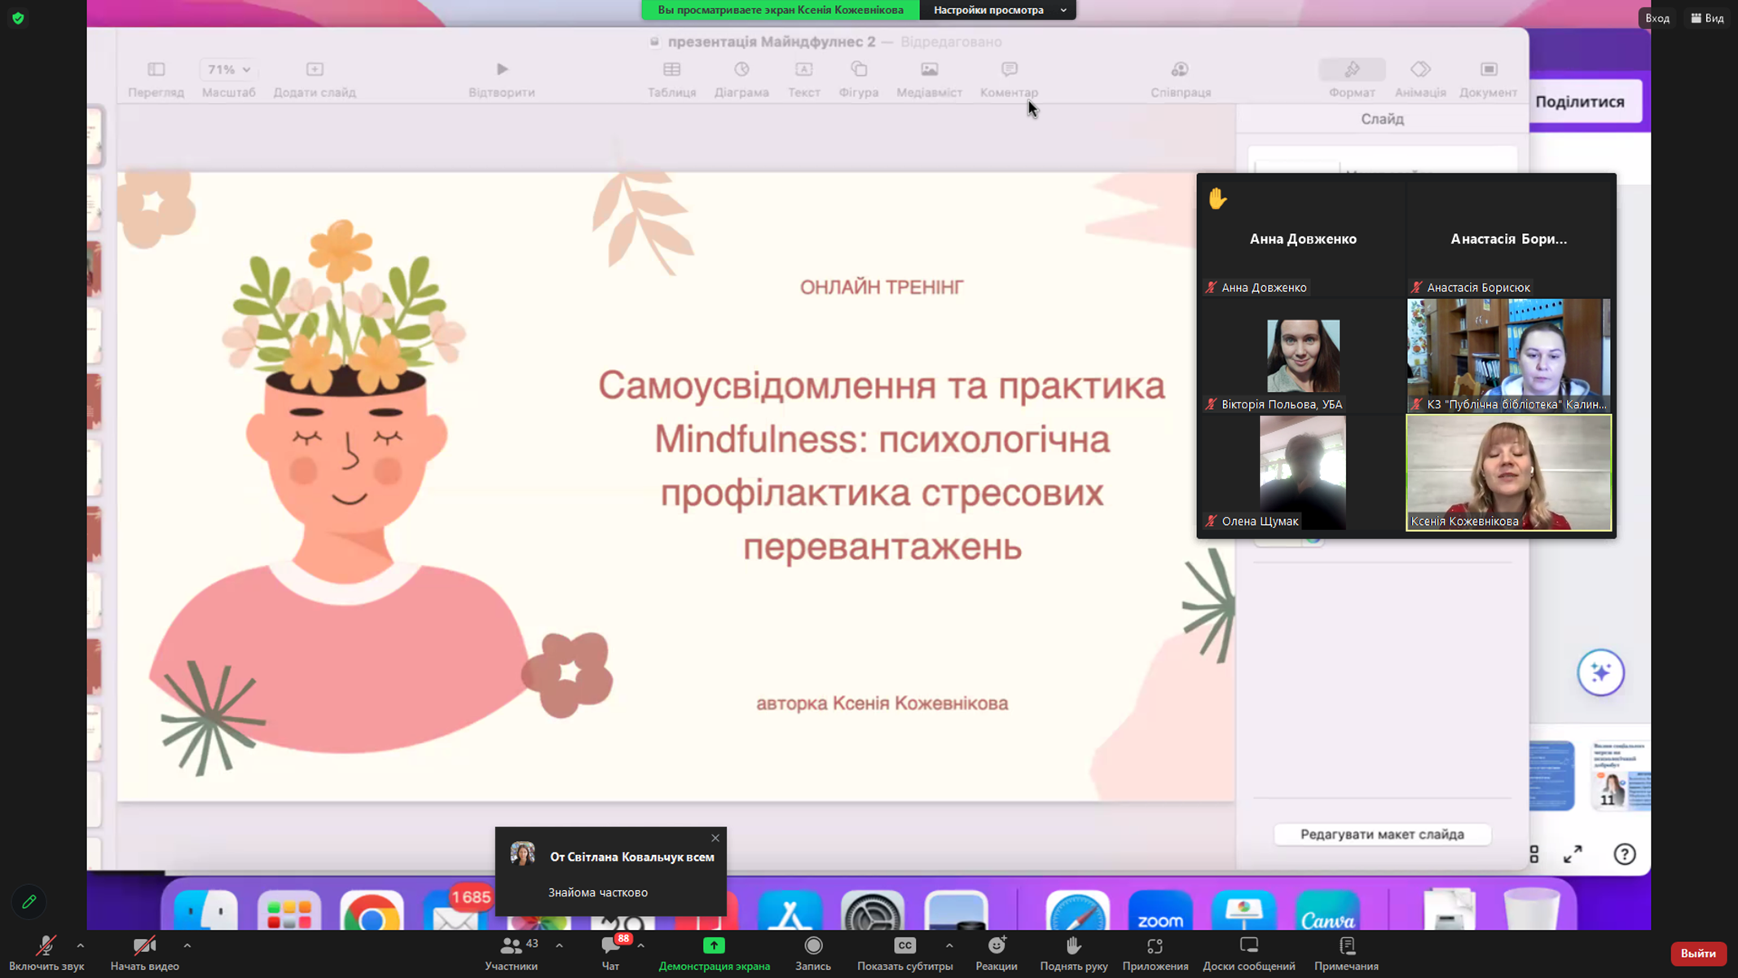Select Ксенія Кожевнікова video tile
The image size is (1738, 978).
[x=1508, y=473]
